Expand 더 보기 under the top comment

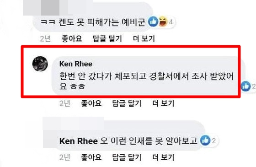point(144,39)
